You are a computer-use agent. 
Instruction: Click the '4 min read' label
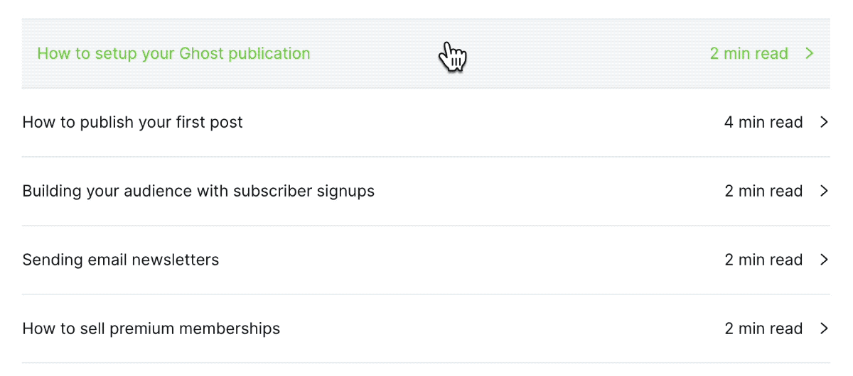pos(763,122)
